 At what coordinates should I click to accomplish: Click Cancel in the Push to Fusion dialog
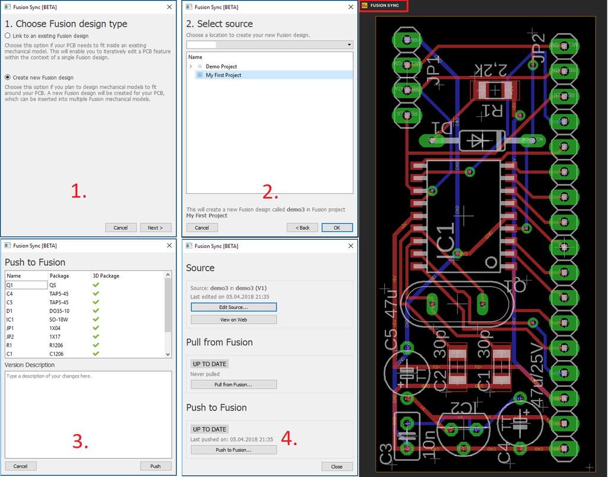tap(21, 466)
